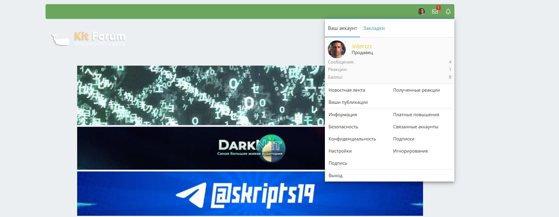The height and width of the screenshot is (217, 559).
Task: Open Связанные аккаунты
Action: point(416,127)
